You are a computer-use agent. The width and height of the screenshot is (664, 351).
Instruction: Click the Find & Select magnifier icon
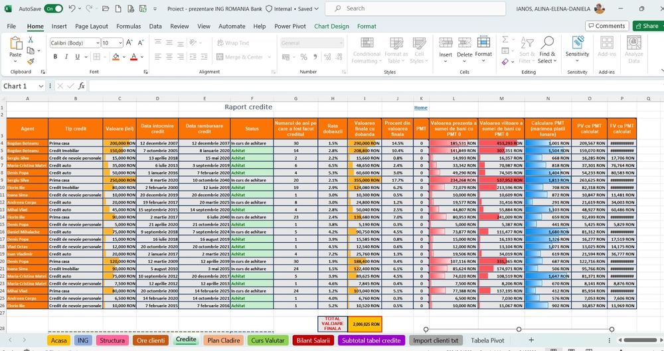[x=547, y=42]
